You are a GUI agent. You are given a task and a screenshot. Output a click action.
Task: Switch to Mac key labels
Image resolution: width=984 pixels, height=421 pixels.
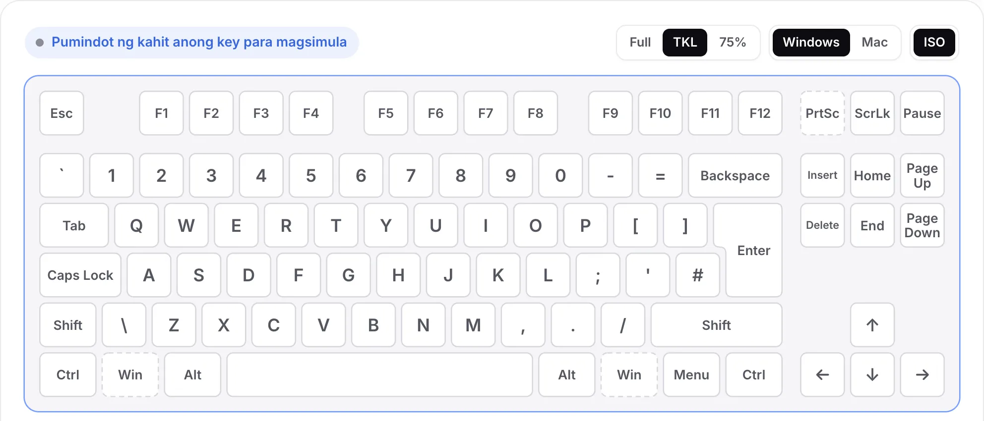pyautogui.click(x=874, y=42)
